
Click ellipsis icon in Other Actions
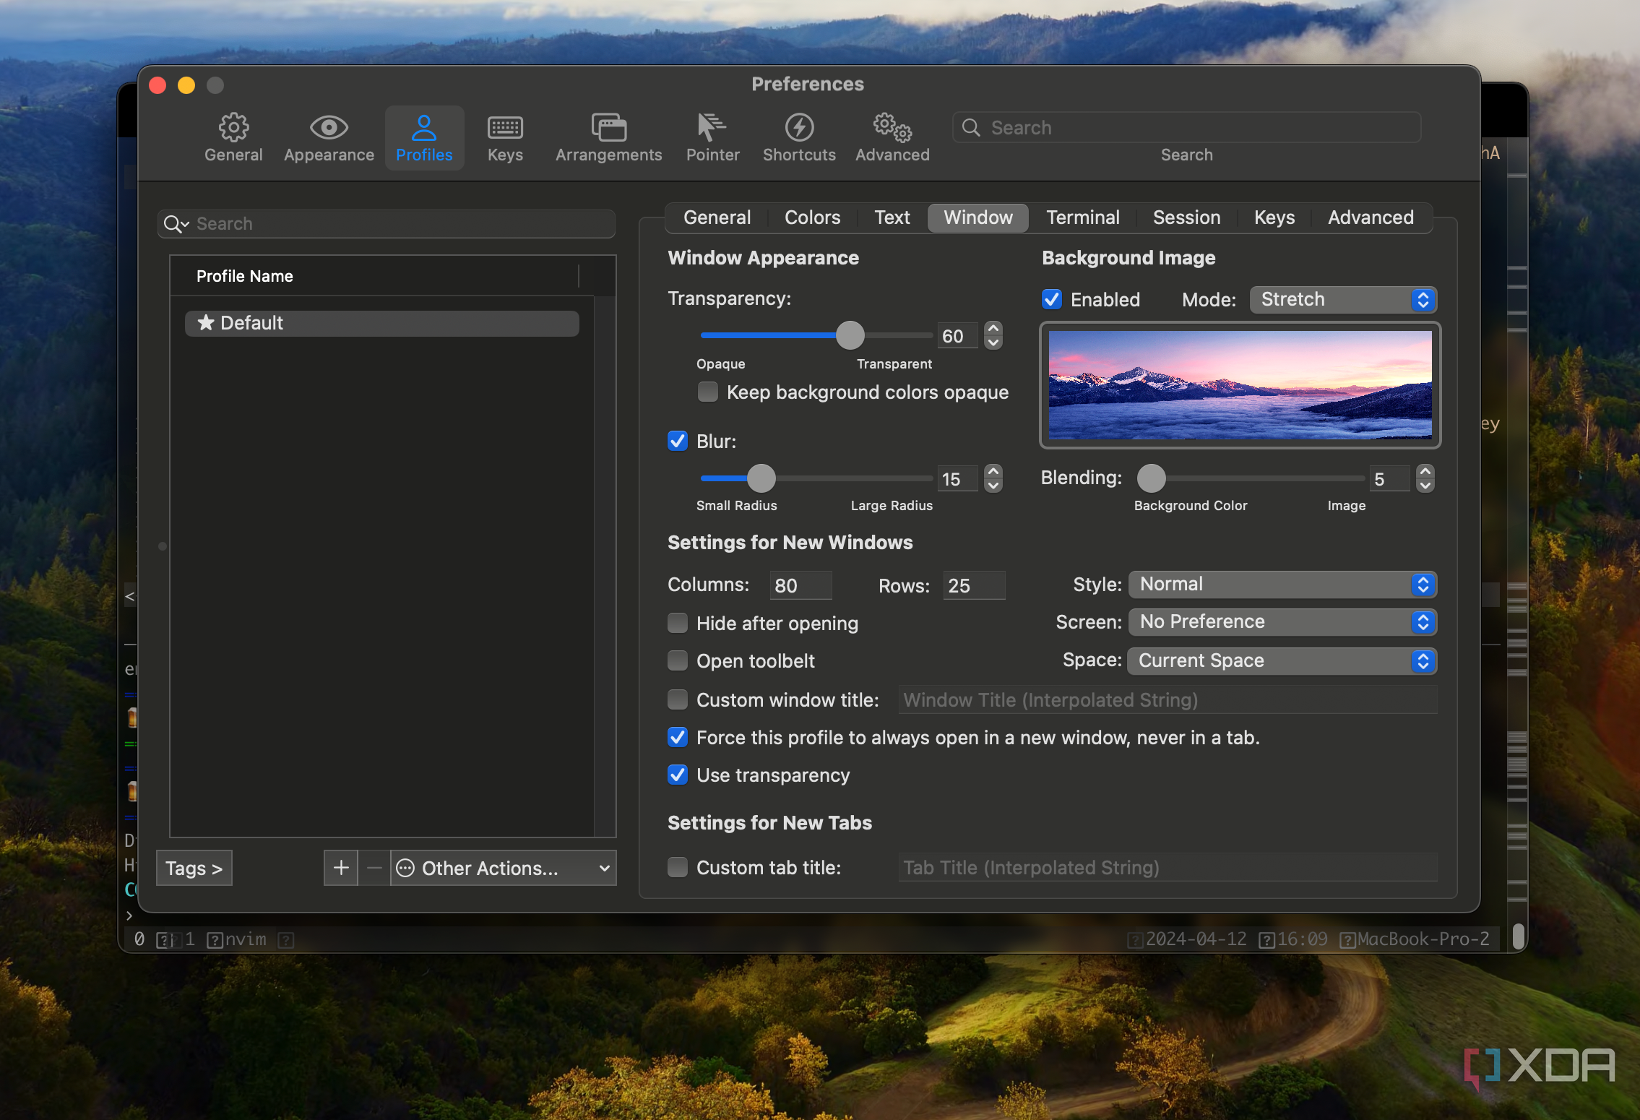[x=405, y=868]
